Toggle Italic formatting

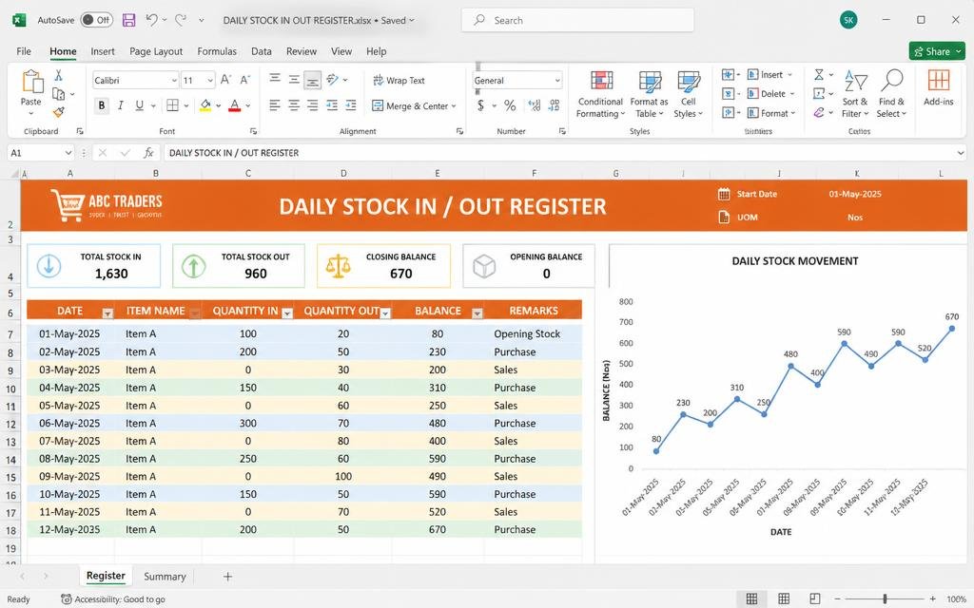[x=121, y=105]
